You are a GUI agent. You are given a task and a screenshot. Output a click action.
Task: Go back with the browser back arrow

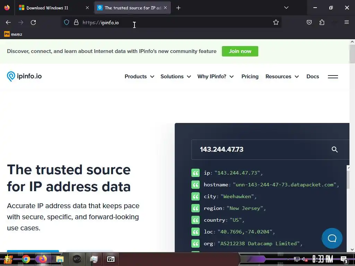coord(8,23)
